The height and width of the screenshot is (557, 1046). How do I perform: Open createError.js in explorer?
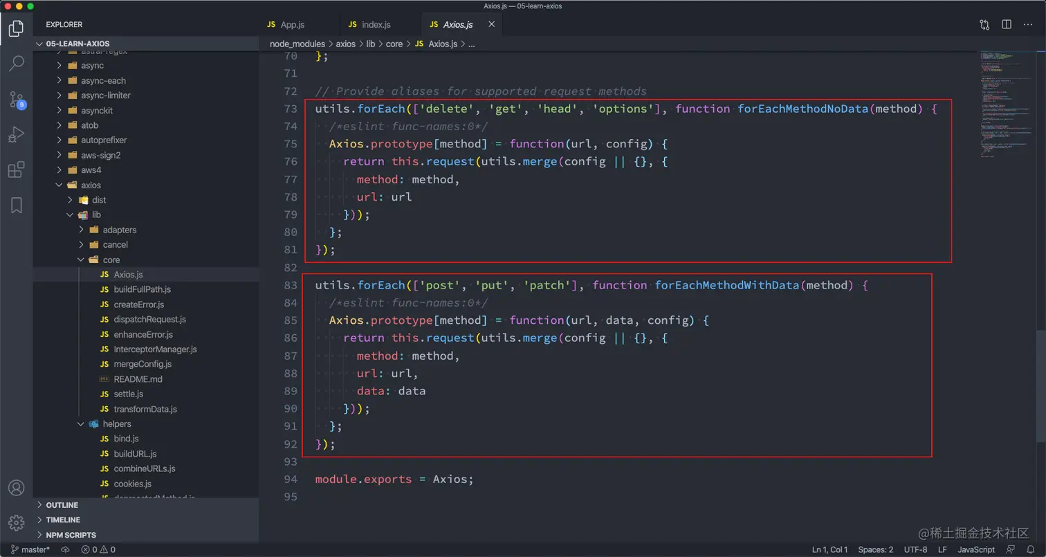(146, 304)
